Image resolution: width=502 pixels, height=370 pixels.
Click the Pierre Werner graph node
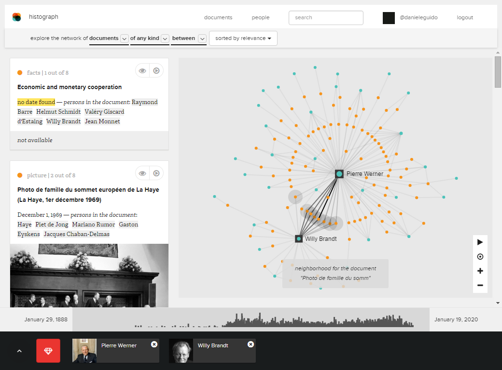(x=339, y=174)
